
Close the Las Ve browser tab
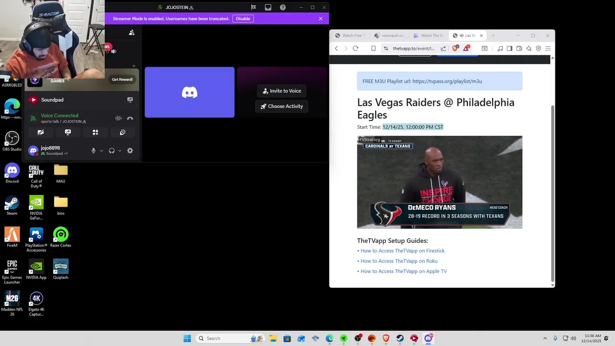tap(481, 36)
